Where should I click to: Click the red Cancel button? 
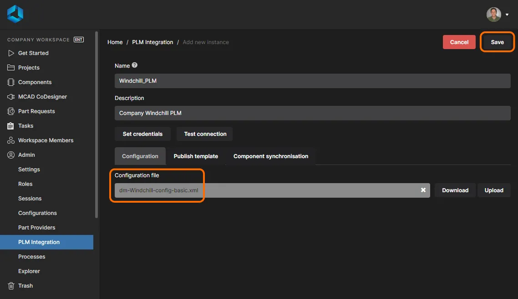pos(459,42)
